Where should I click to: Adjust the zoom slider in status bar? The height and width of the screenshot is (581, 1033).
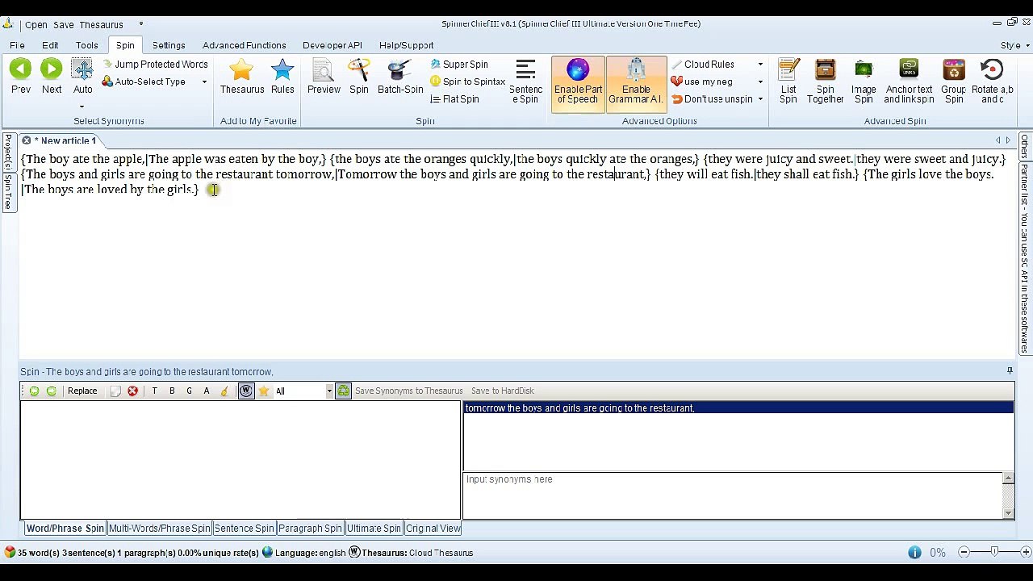pyautogui.click(x=994, y=553)
